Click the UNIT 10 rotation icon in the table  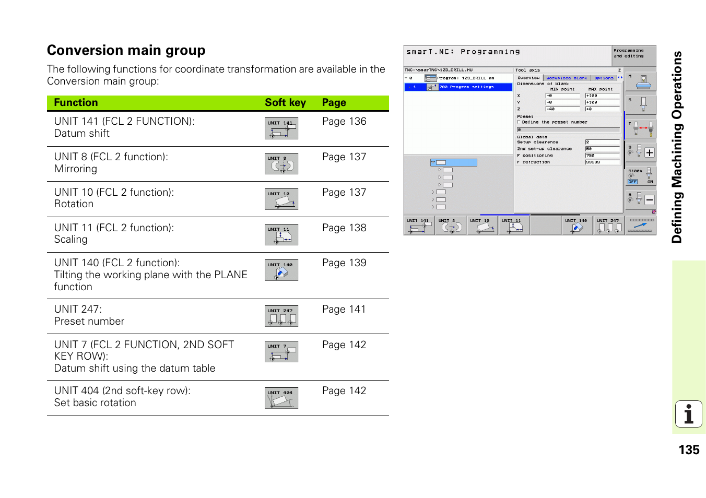pyautogui.click(x=281, y=199)
